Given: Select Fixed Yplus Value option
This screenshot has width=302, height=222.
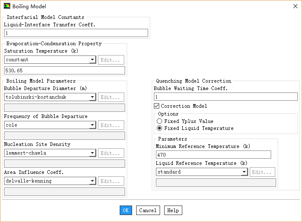Looking at the screenshot, I should (x=160, y=121).
